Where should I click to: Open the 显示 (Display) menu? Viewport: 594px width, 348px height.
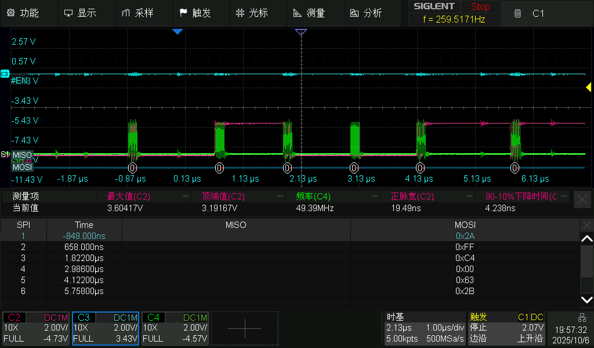click(80, 13)
